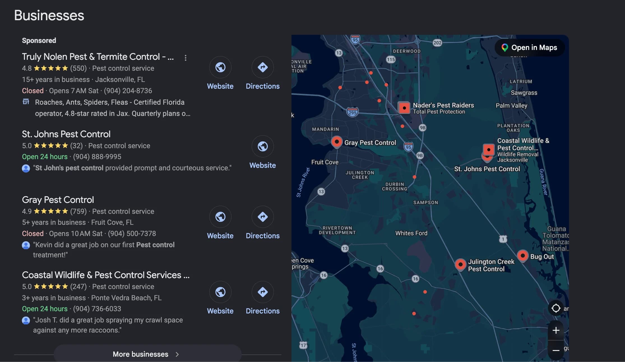Click the Directions label for Coastal Wildlife
Screen dimensions: 625x362
pyautogui.click(x=263, y=311)
